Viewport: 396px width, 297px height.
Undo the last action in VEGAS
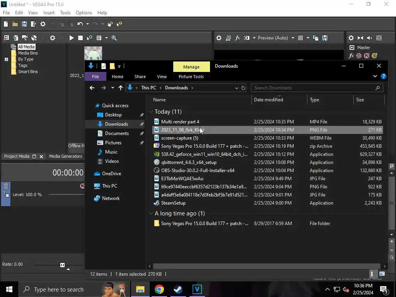coord(80,24)
